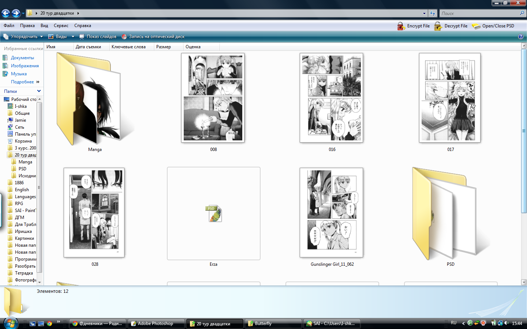
Task: Select the Erza PSD file icon
Action: 214,213
